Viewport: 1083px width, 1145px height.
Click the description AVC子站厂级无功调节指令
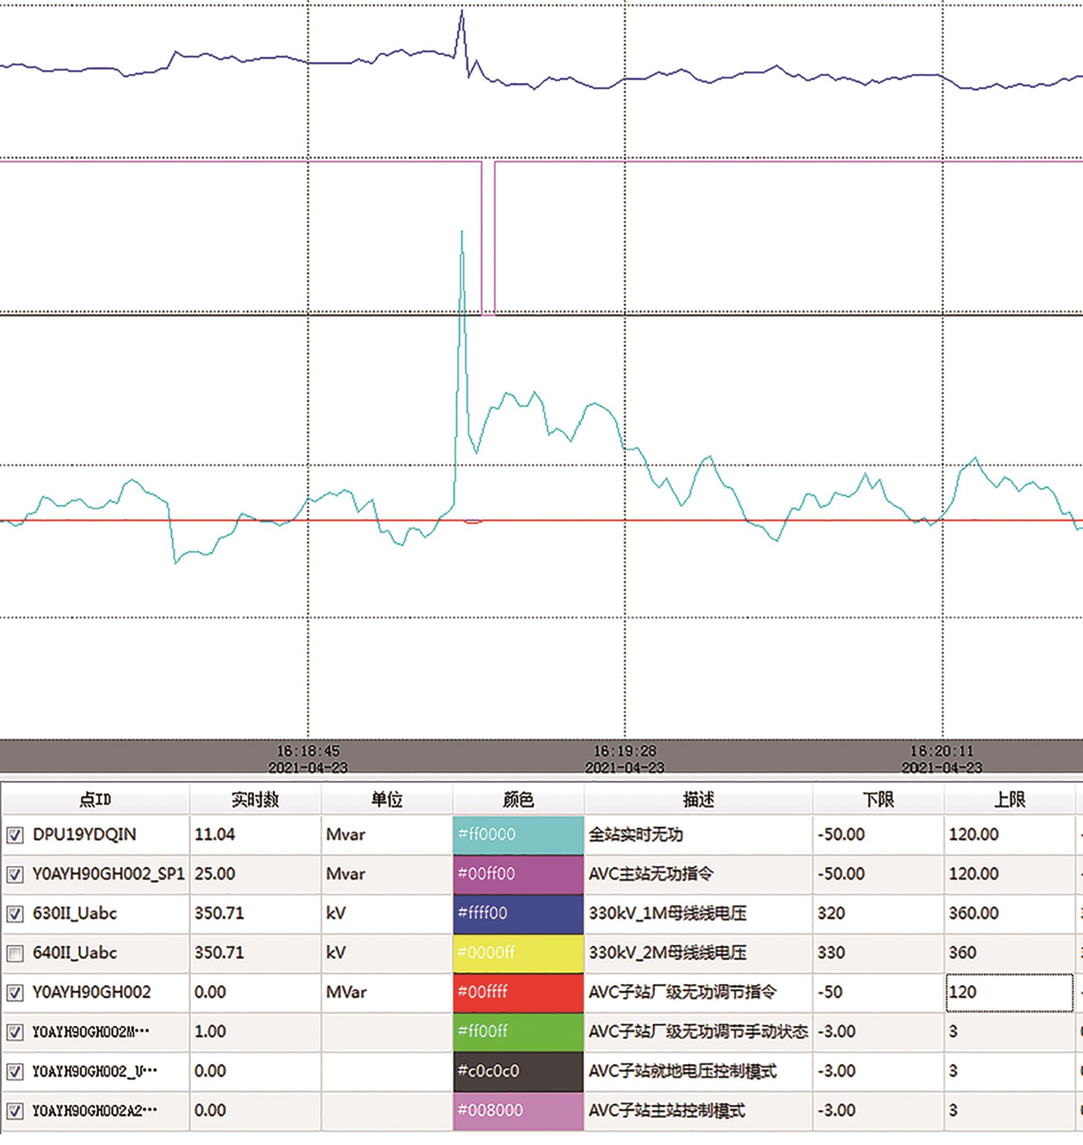point(683,992)
